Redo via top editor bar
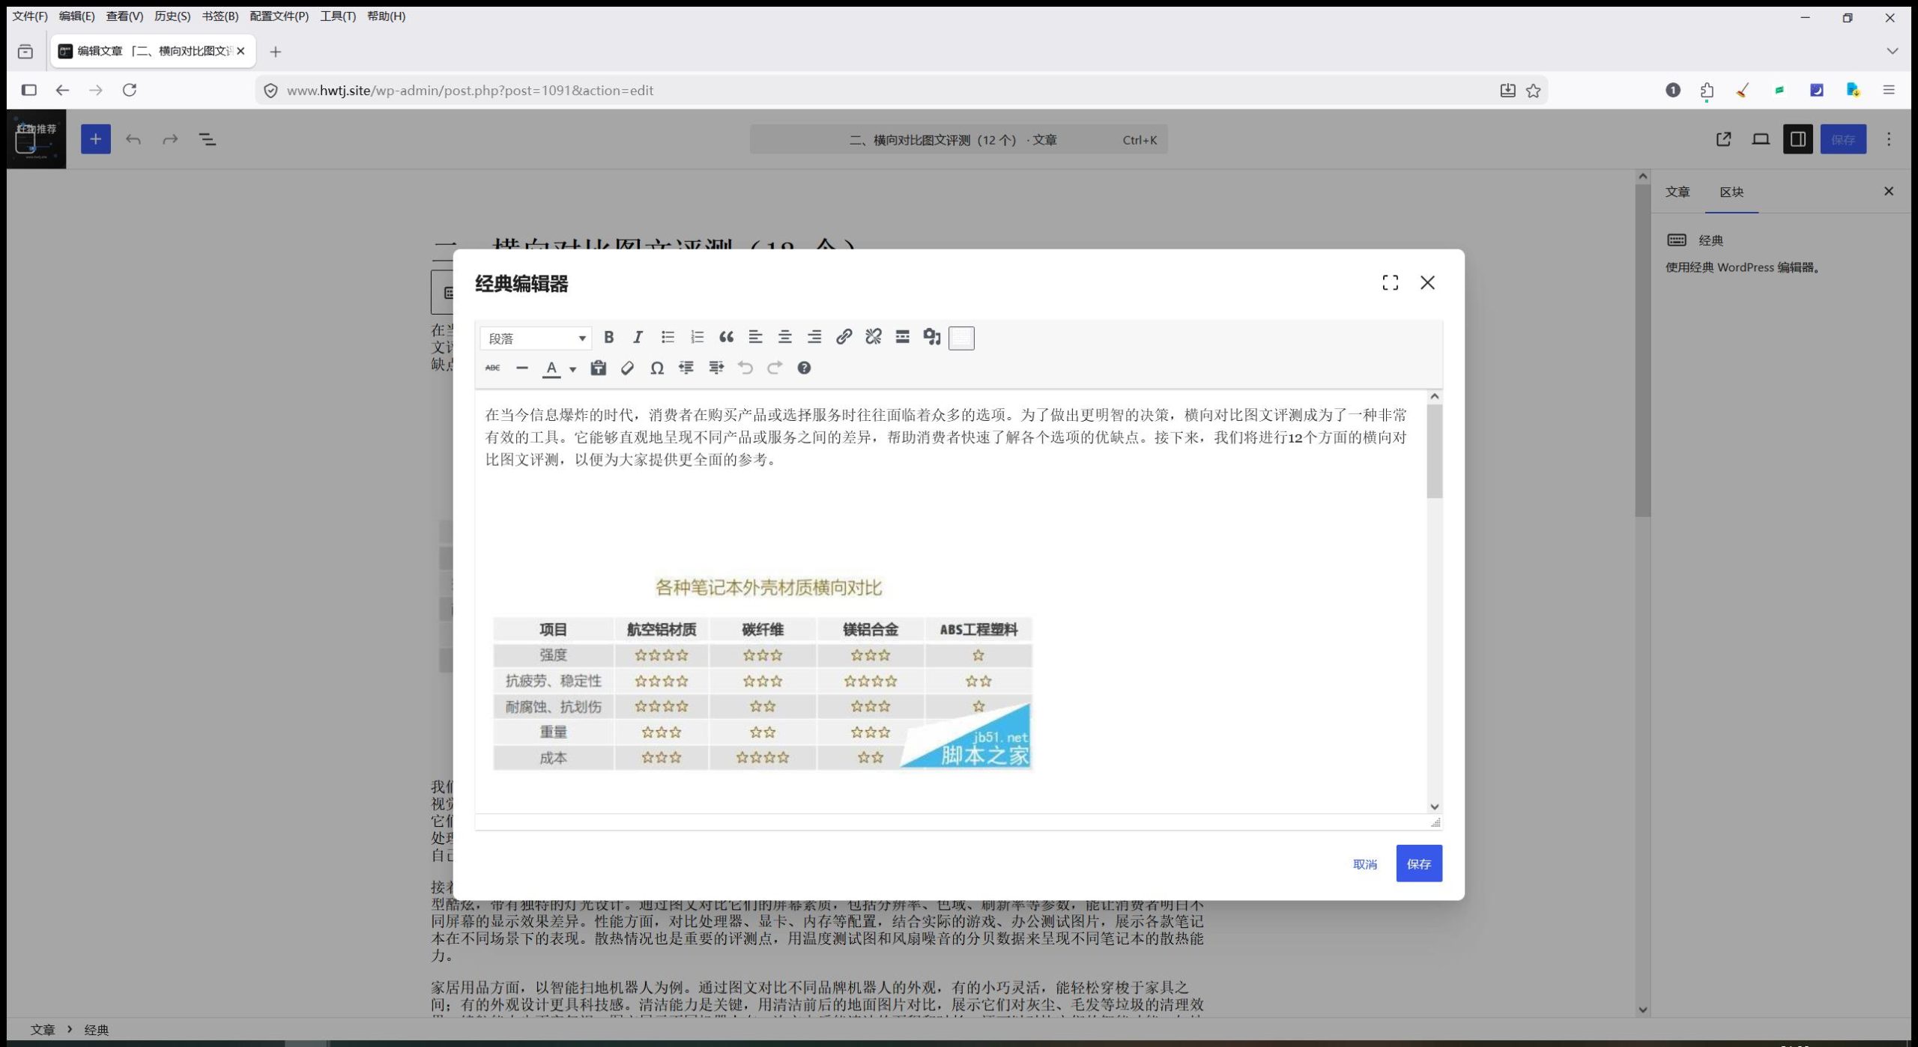This screenshot has width=1918, height=1047. [x=170, y=139]
